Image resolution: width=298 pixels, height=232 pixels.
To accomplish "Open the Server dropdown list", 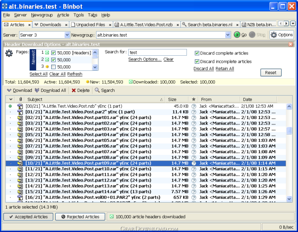I will 67,35.
